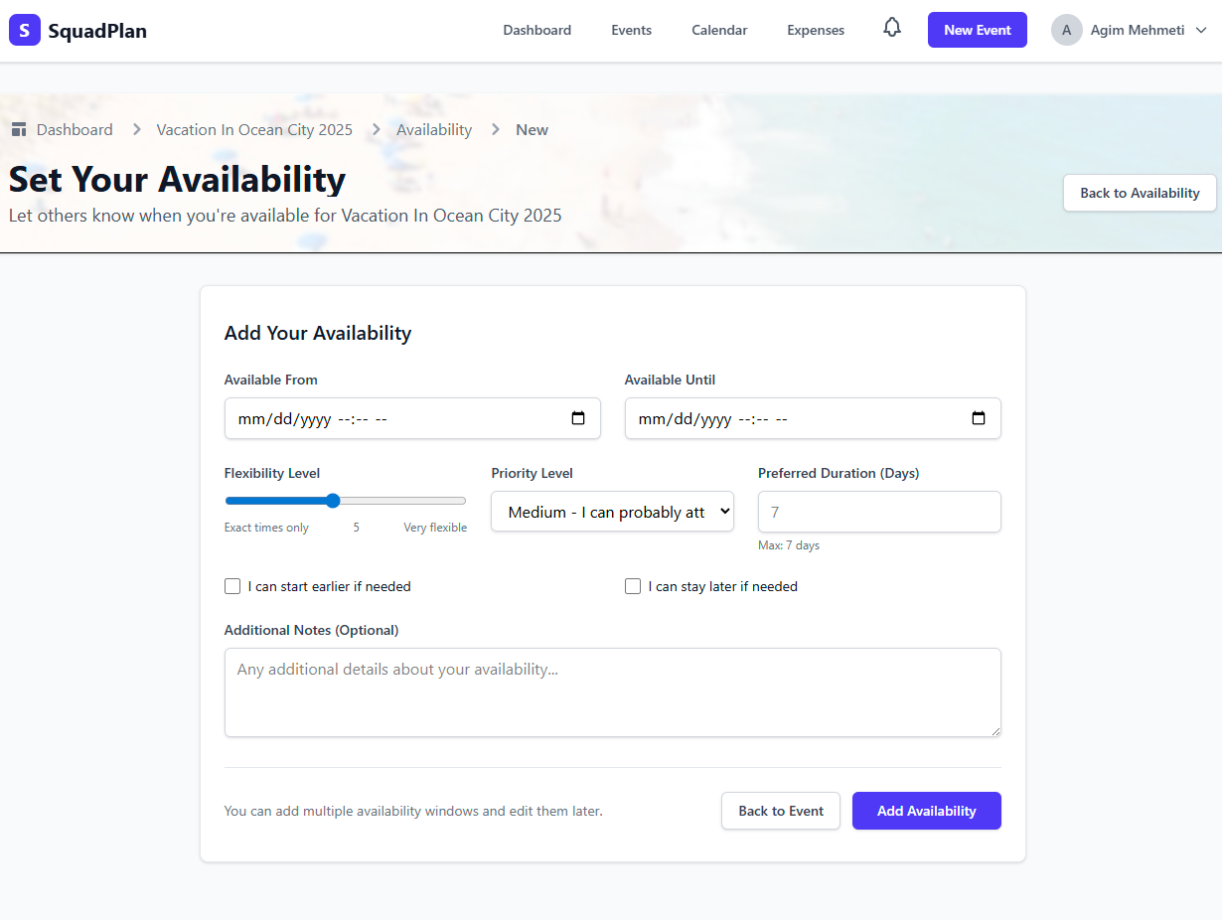The height and width of the screenshot is (920, 1222).
Task: Click the breadcrumb chevron after Availability
Action: (x=494, y=129)
